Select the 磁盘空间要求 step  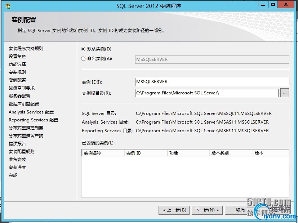[22, 88]
